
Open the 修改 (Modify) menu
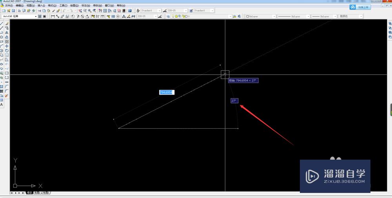pyautogui.click(x=98, y=5)
